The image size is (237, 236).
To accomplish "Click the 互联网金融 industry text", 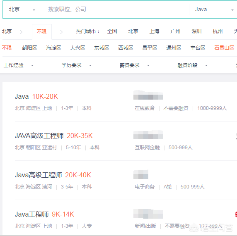I will pyautogui.click(x=147, y=147).
